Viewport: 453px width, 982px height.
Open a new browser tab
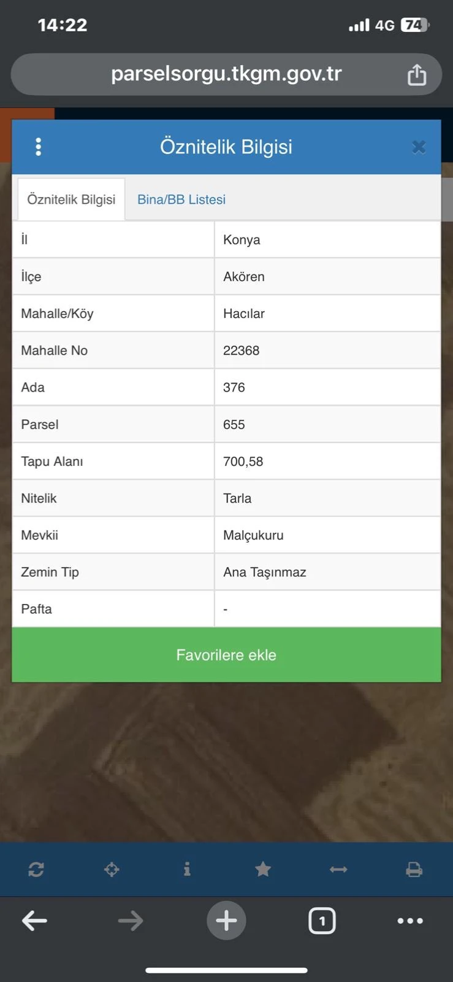point(226,921)
